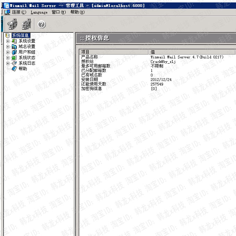Select the 安装日期 row

pyautogui.click(x=157, y=80)
